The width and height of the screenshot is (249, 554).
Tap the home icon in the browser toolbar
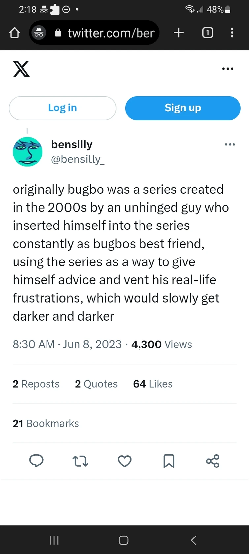pyautogui.click(x=14, y=33)
